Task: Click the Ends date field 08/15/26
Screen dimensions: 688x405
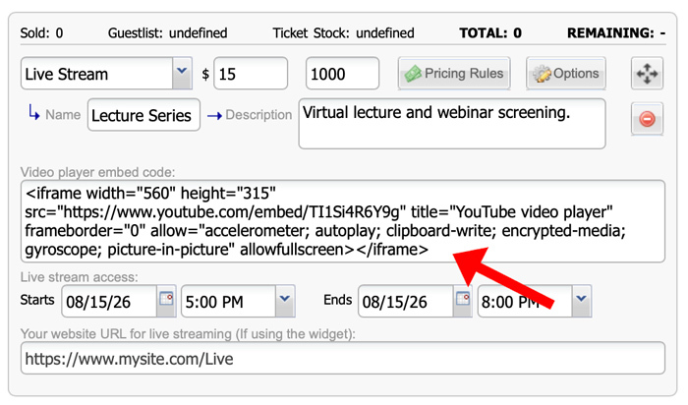Action: 405,301
